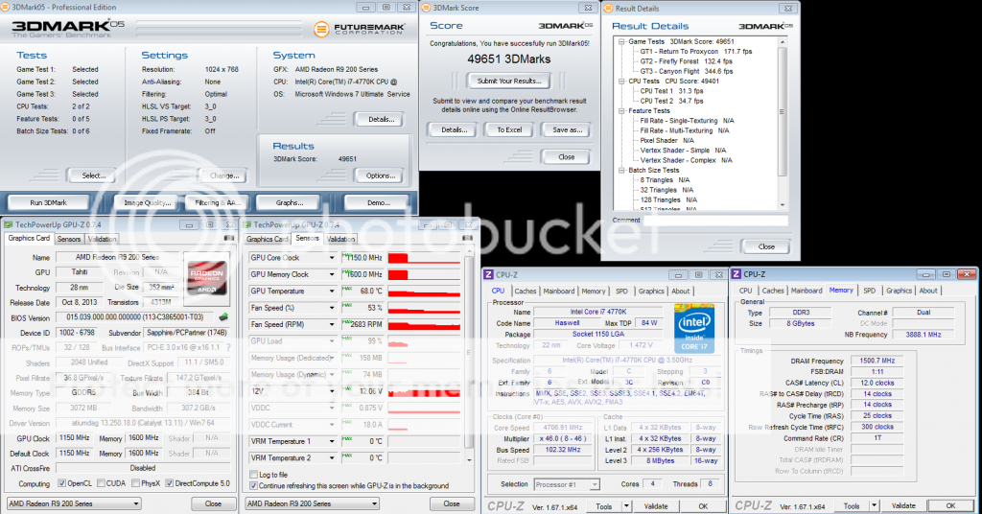
Task: Click the Bus Interface question mark icon
Action: click(229, 347)
